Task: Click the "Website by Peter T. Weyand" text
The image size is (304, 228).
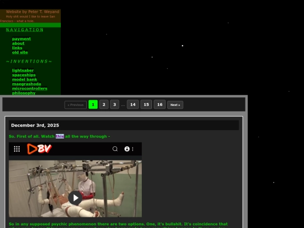Action: pyautogui.click(x=33, y=12)
